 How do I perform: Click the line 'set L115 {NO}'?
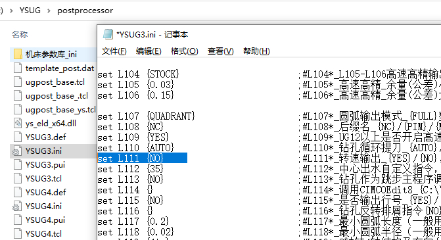point(131,201)
